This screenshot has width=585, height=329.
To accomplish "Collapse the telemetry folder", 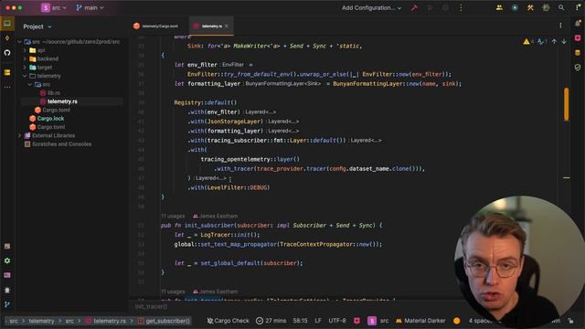I will [25, 76].
